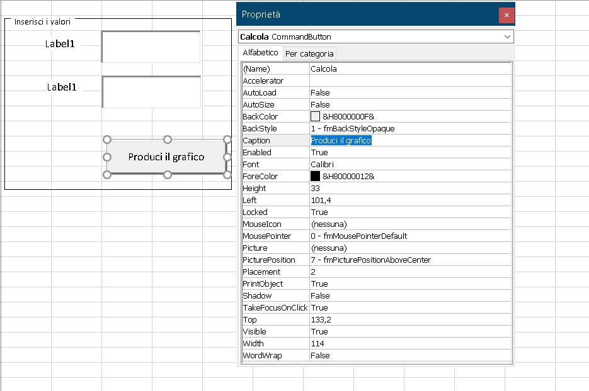Click the Caption value field
The height and width of the screenshot is (391, 589).
(410, 141)
